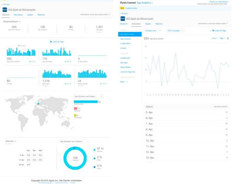Click the AG-Spiel app icon in overview panel

(x=5, y=10)
